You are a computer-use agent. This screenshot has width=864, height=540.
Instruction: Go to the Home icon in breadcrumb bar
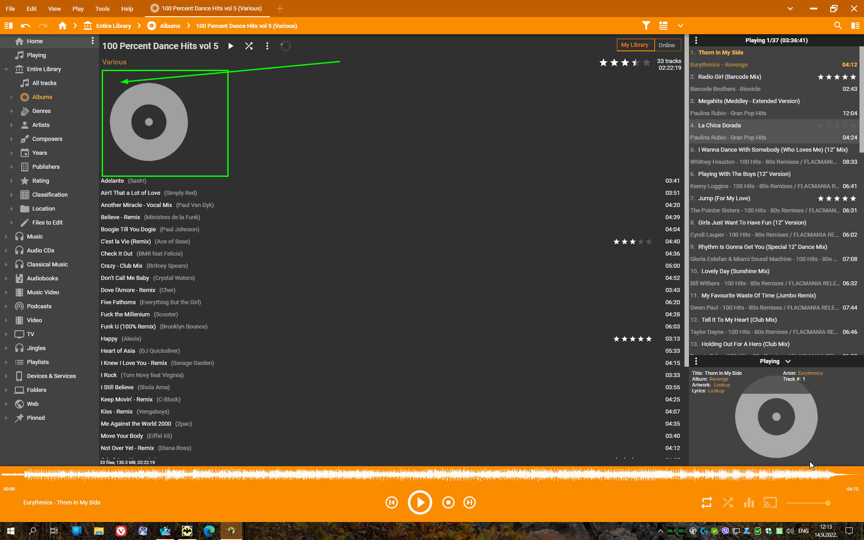[63, 26]
